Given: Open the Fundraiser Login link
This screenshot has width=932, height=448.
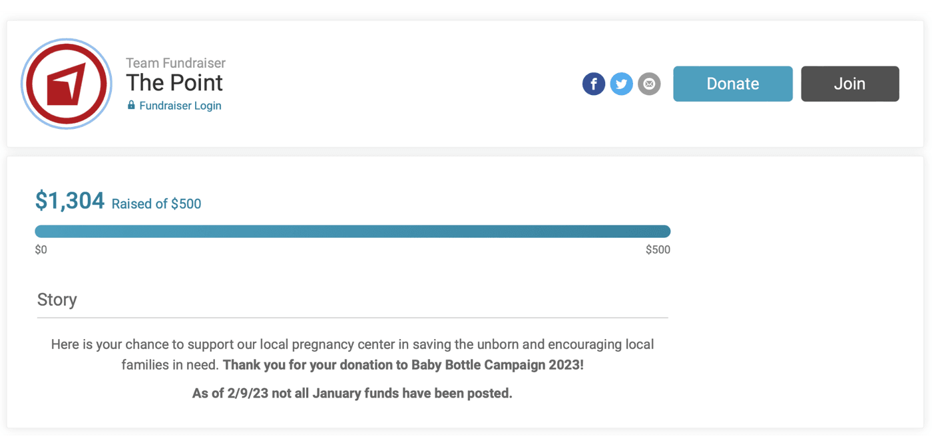Looking at the screenshot, I should click(180, 106).
